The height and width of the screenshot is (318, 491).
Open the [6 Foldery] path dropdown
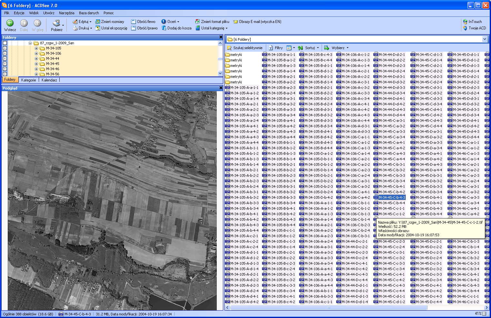click(x=484, y=39)
